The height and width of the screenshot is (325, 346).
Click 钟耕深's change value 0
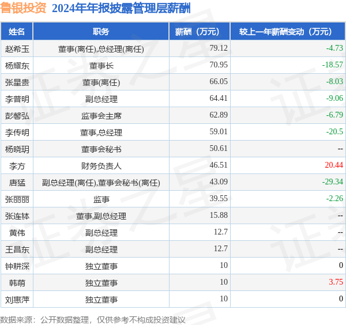coord(341,265)
